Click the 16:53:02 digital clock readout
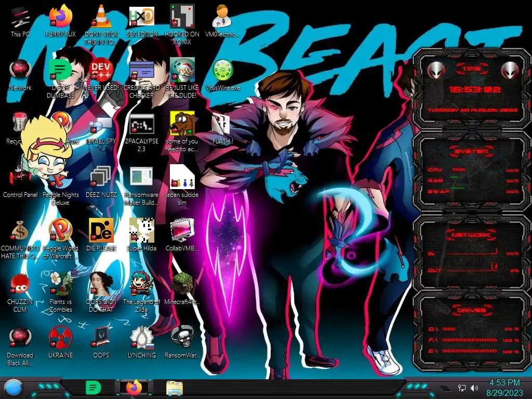 (475, 89)
